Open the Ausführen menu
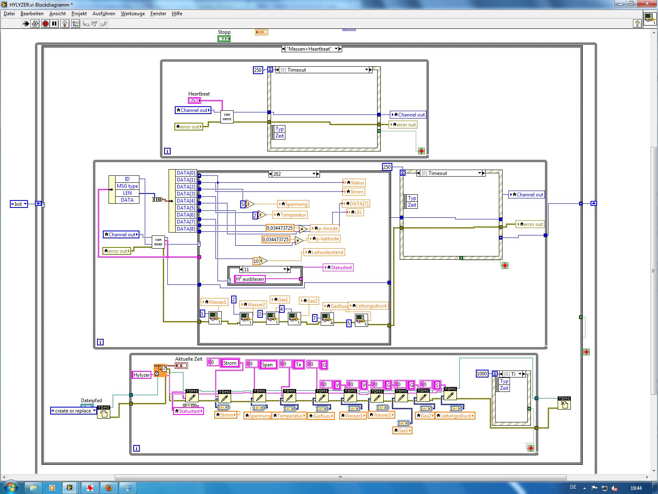 (x=104, y=14)
